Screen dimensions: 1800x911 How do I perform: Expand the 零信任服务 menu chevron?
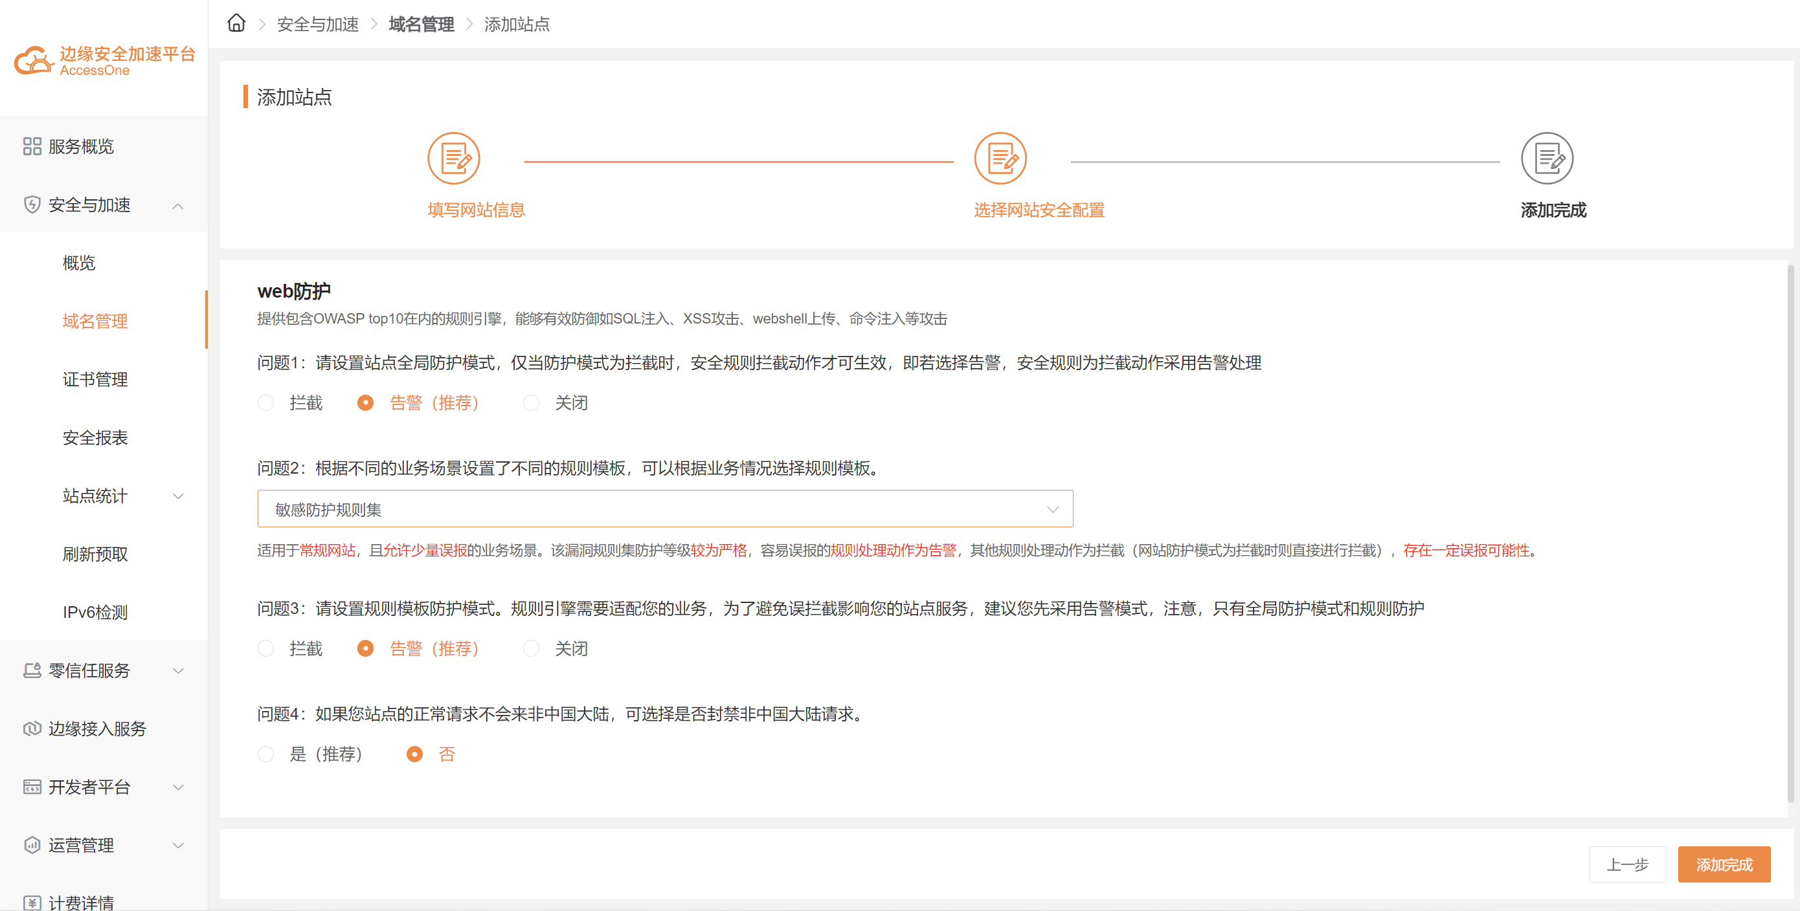pyautogui.click(x=178, y=671)
